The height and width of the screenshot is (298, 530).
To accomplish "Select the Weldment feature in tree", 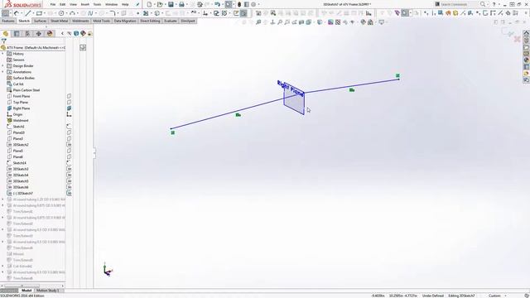I will click(x=21, y=121).
